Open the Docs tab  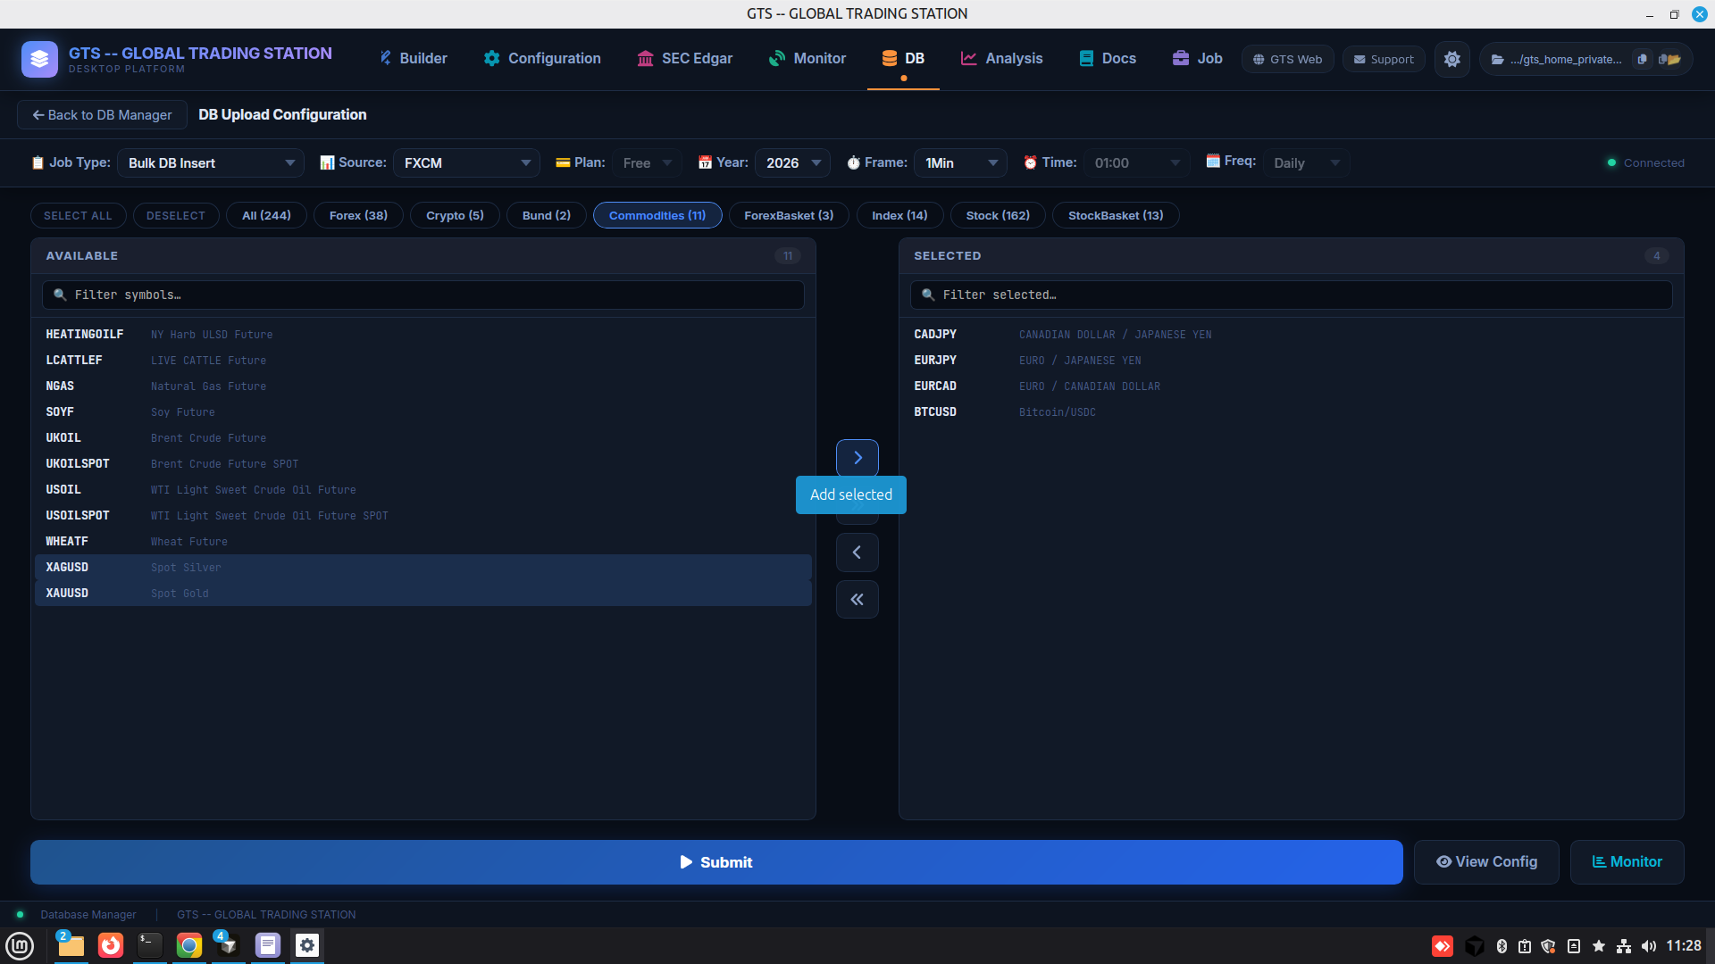point(1108,59)
